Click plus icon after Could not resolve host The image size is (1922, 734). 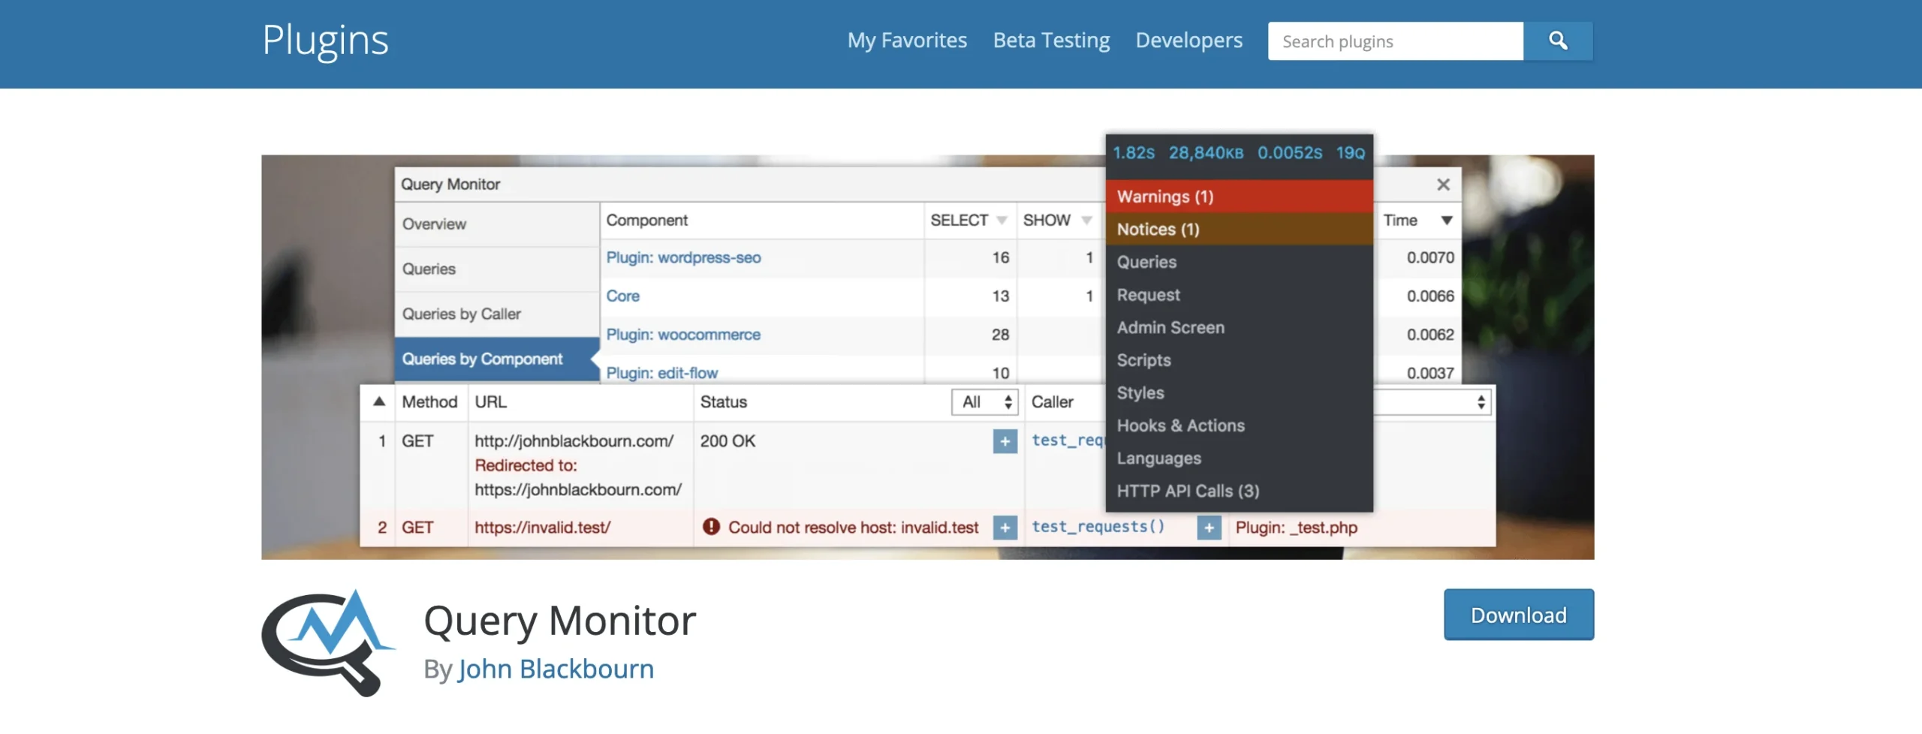pos(1005,528)
